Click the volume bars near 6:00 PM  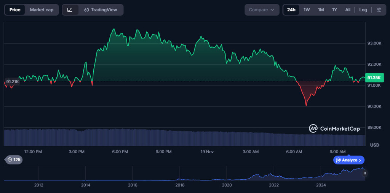tap(120, 137)
